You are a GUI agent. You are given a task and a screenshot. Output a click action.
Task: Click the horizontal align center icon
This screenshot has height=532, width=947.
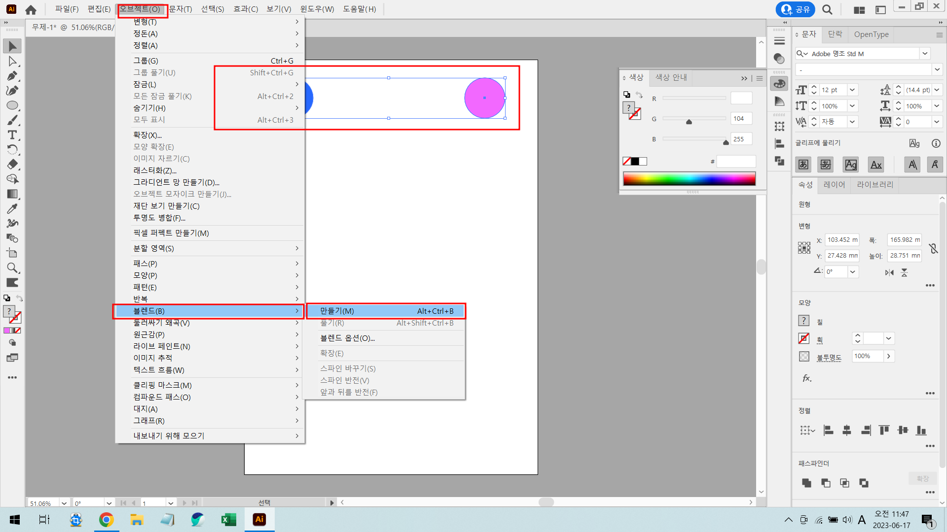(847, 430)
